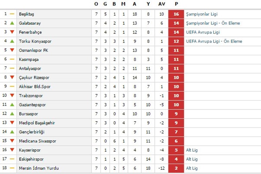The height and width of the screenshot is (174, 261).
Task: Click the red down arrow beside Trabzonspor
Action: [x=12, y=96]
